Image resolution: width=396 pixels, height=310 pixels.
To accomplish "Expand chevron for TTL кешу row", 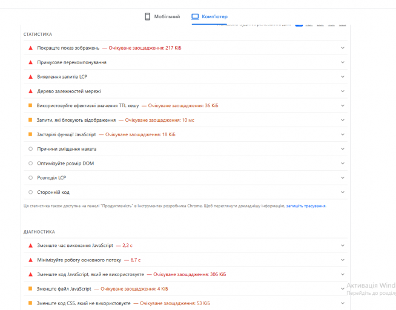I will coord(343,105).
